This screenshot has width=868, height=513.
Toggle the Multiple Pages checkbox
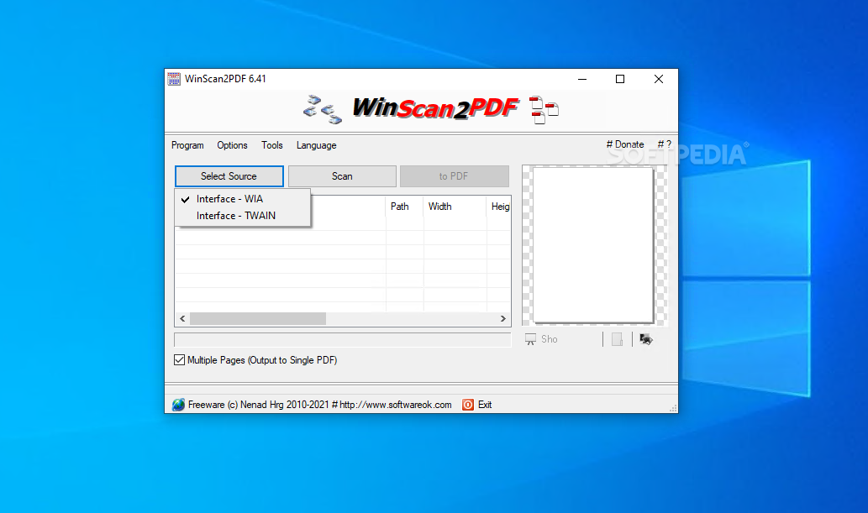[x=179, y=359]
